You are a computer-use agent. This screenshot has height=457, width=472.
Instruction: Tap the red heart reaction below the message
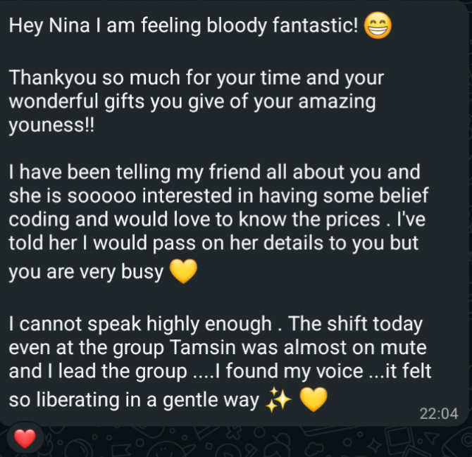pos(25,439)
